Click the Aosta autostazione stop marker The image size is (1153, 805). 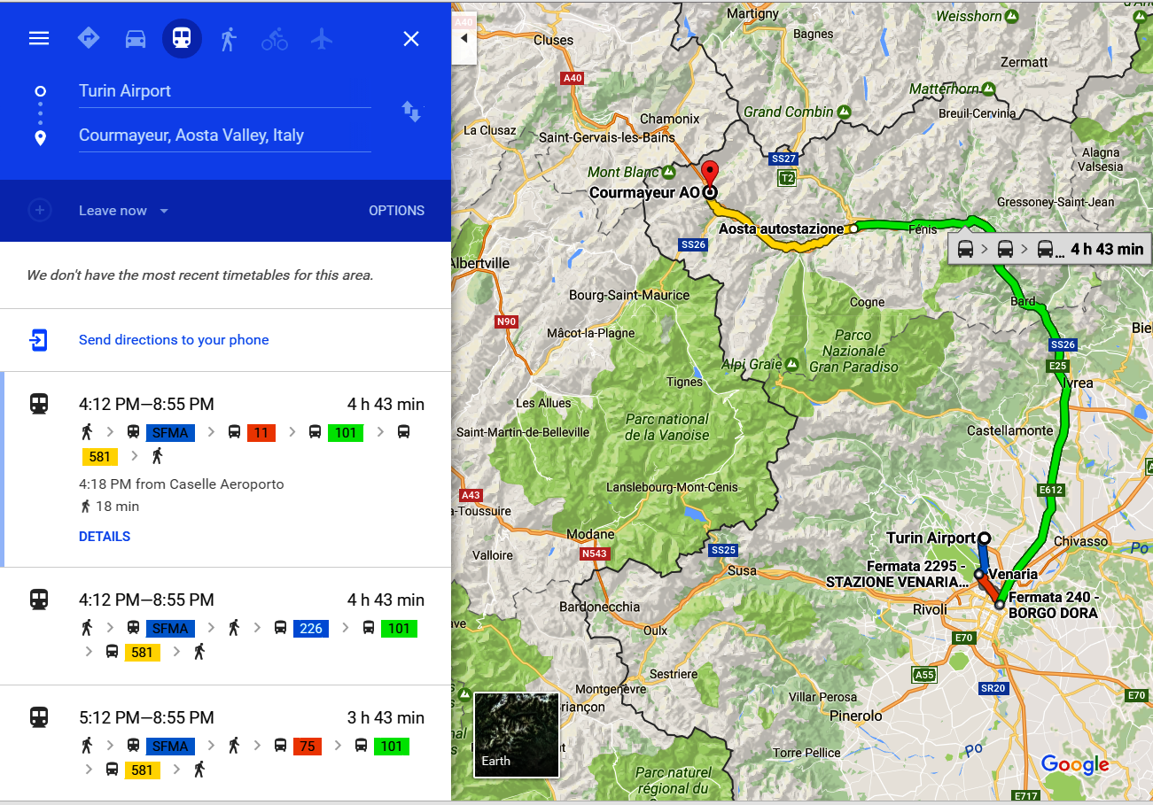point(853,228)
